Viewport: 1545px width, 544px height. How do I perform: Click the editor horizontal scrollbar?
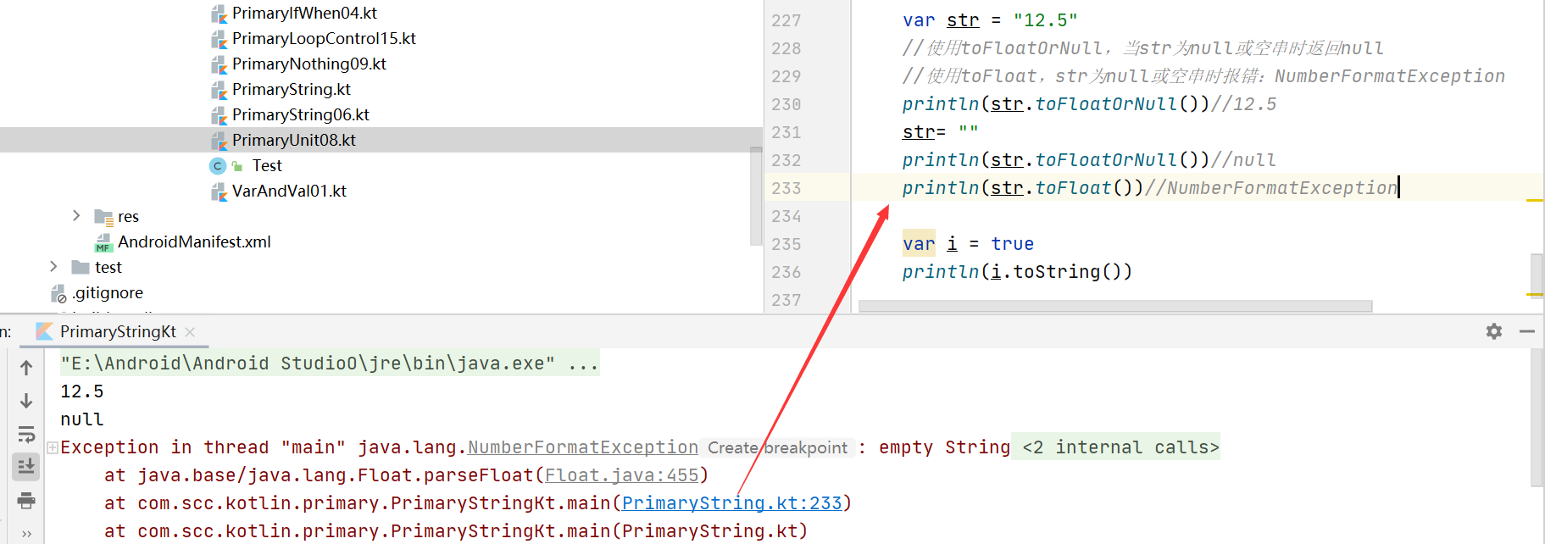tap(1115, 306)
